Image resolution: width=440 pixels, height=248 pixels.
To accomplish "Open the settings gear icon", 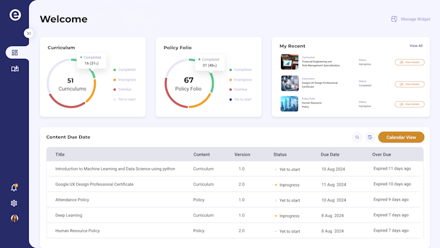I will pyautogui.click(x=14, y=203).
